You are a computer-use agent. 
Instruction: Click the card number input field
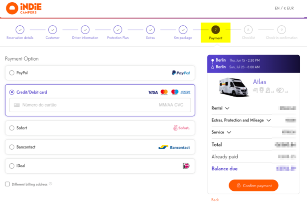(x=87, y=105)
